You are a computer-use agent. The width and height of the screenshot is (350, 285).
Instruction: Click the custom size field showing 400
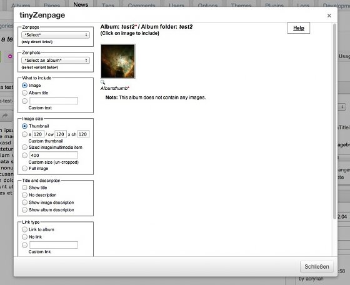54,155
